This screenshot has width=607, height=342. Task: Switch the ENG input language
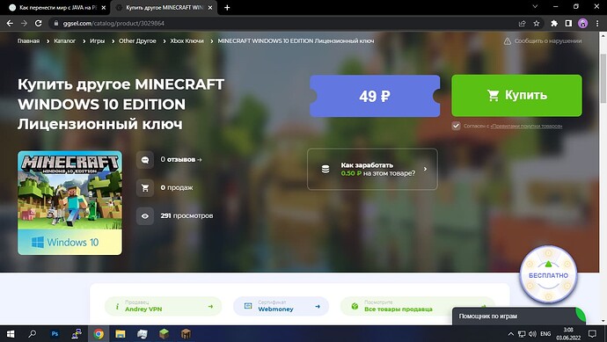545,334
